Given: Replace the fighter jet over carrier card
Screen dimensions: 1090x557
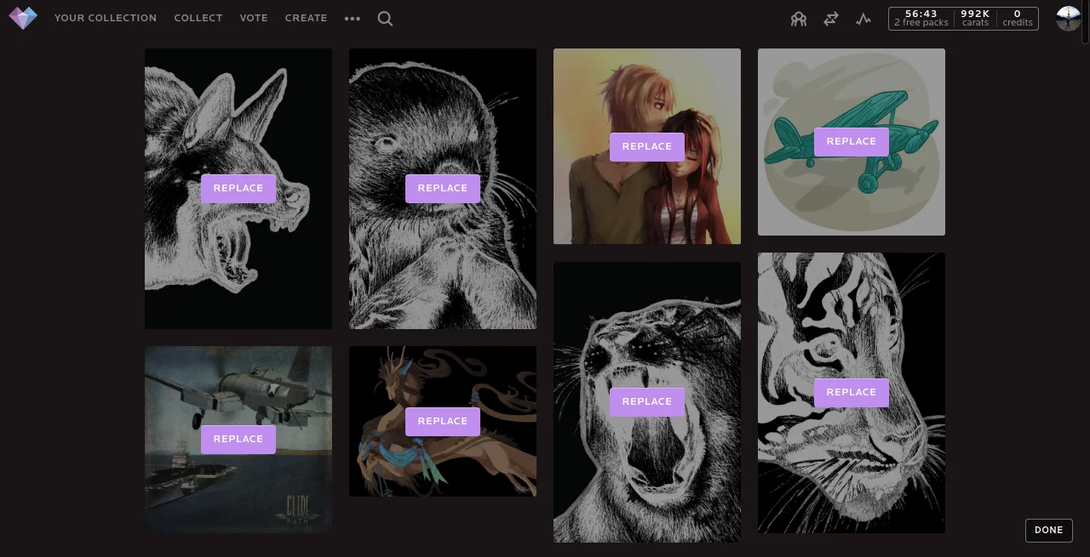Looking at the screenshot, I should (x=238, y=440).
